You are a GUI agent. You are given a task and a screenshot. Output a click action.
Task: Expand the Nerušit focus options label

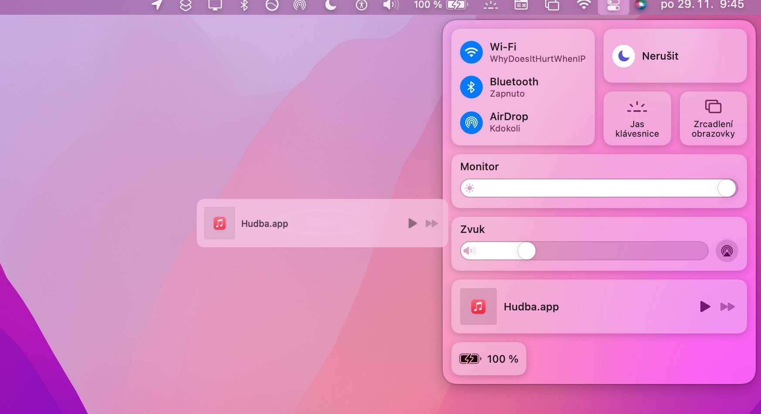[x=660, y=56]
